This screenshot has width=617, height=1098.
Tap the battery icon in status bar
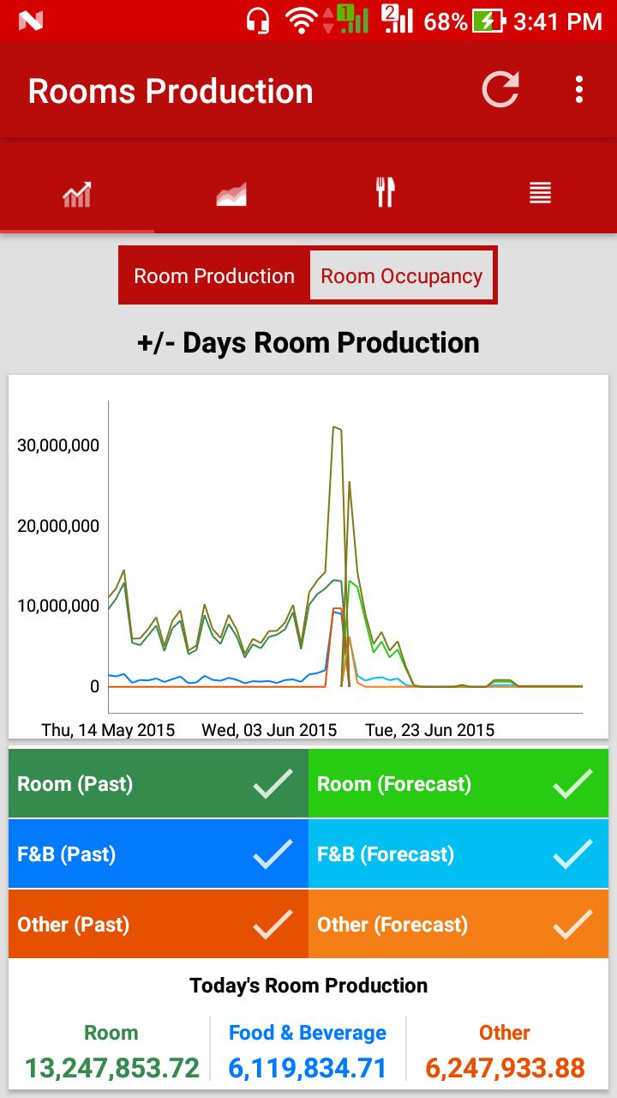488,21
